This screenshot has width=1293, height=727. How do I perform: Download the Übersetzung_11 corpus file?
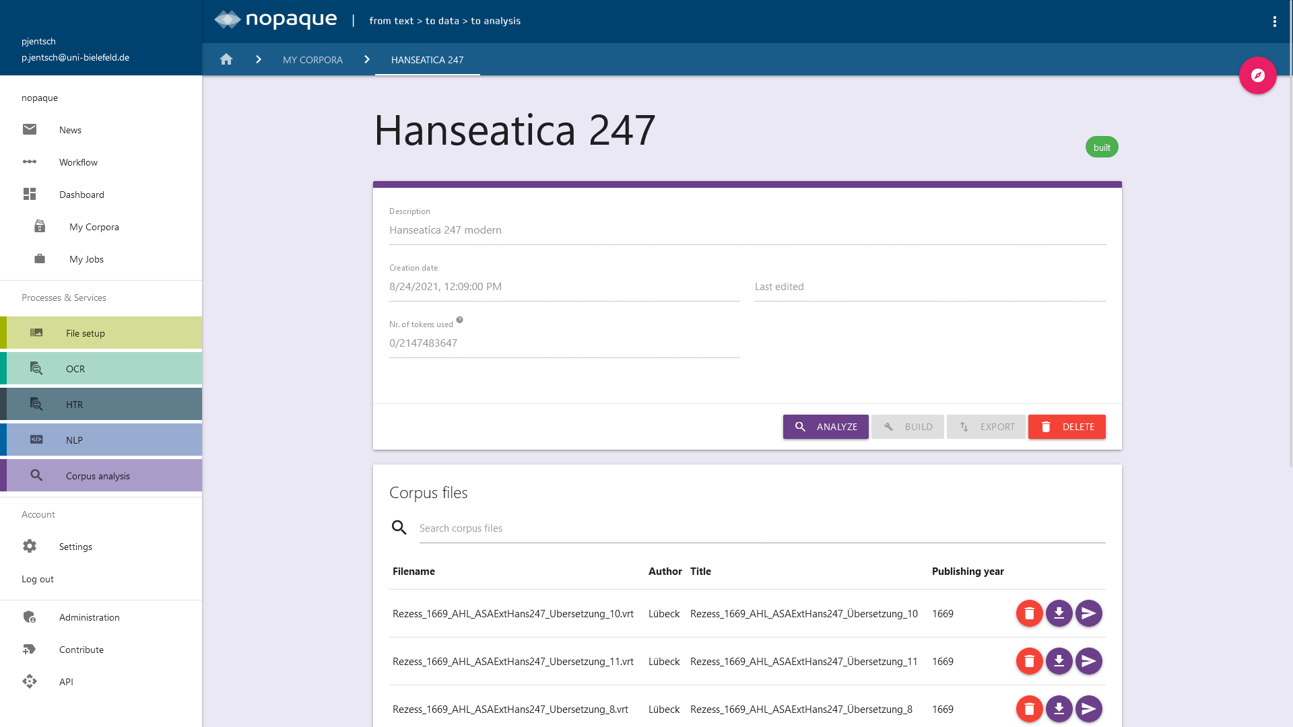click(x=1059, y=661)
